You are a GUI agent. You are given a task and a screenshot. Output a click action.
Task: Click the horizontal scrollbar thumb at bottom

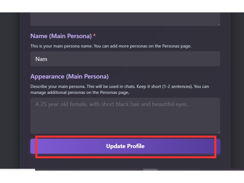point(150,170)
